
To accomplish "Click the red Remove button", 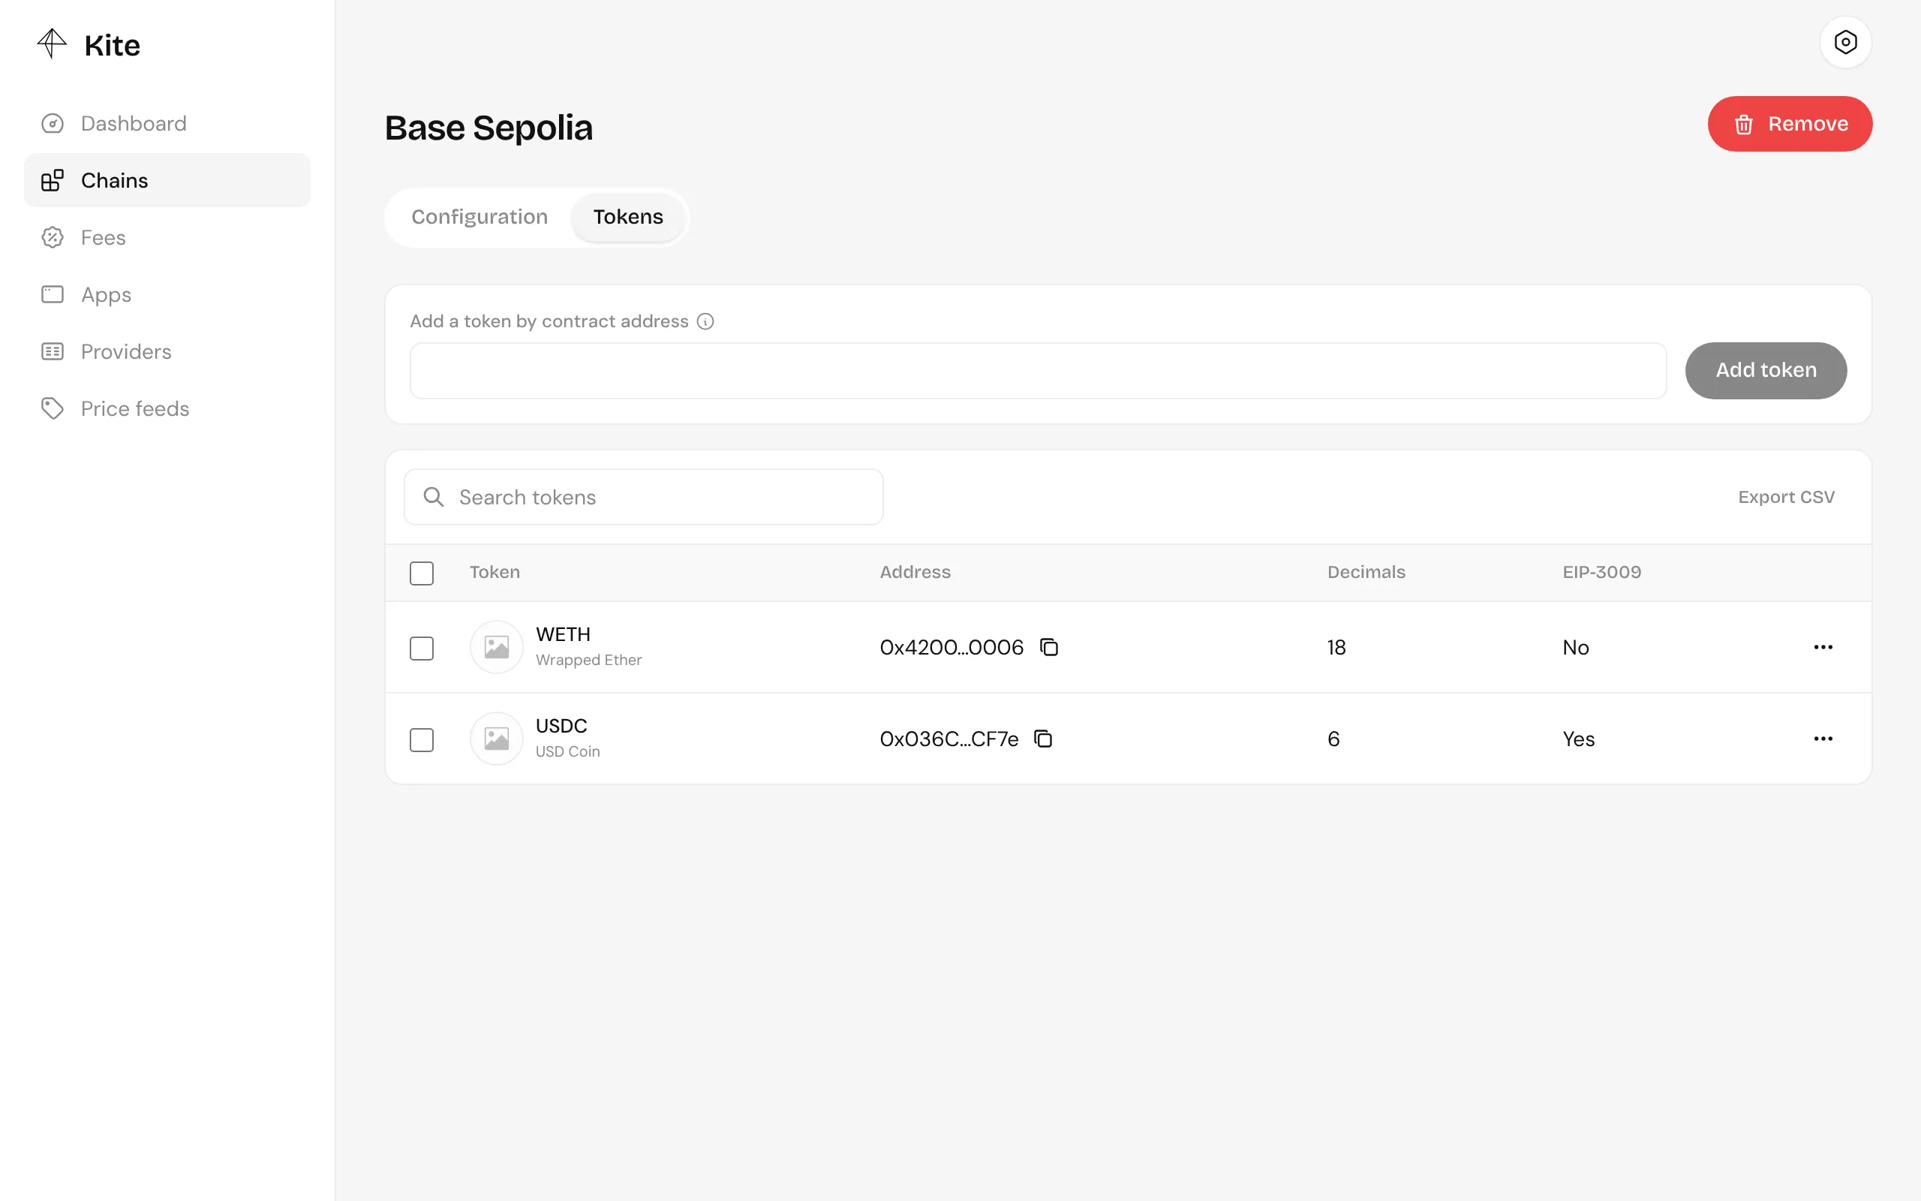I will point(1789,124).
